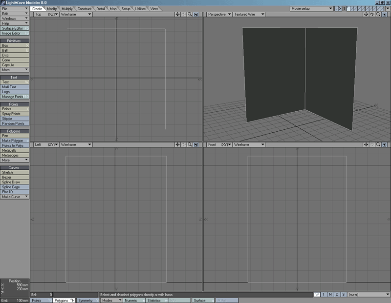The height and width of the screenshot is (303, 391).
Task: Click the Rotate icon in the Perspective viewport
Action: coord(372,15)
